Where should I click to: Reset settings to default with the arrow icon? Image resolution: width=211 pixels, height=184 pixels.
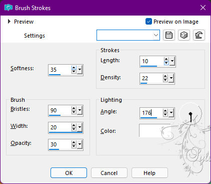199,35
